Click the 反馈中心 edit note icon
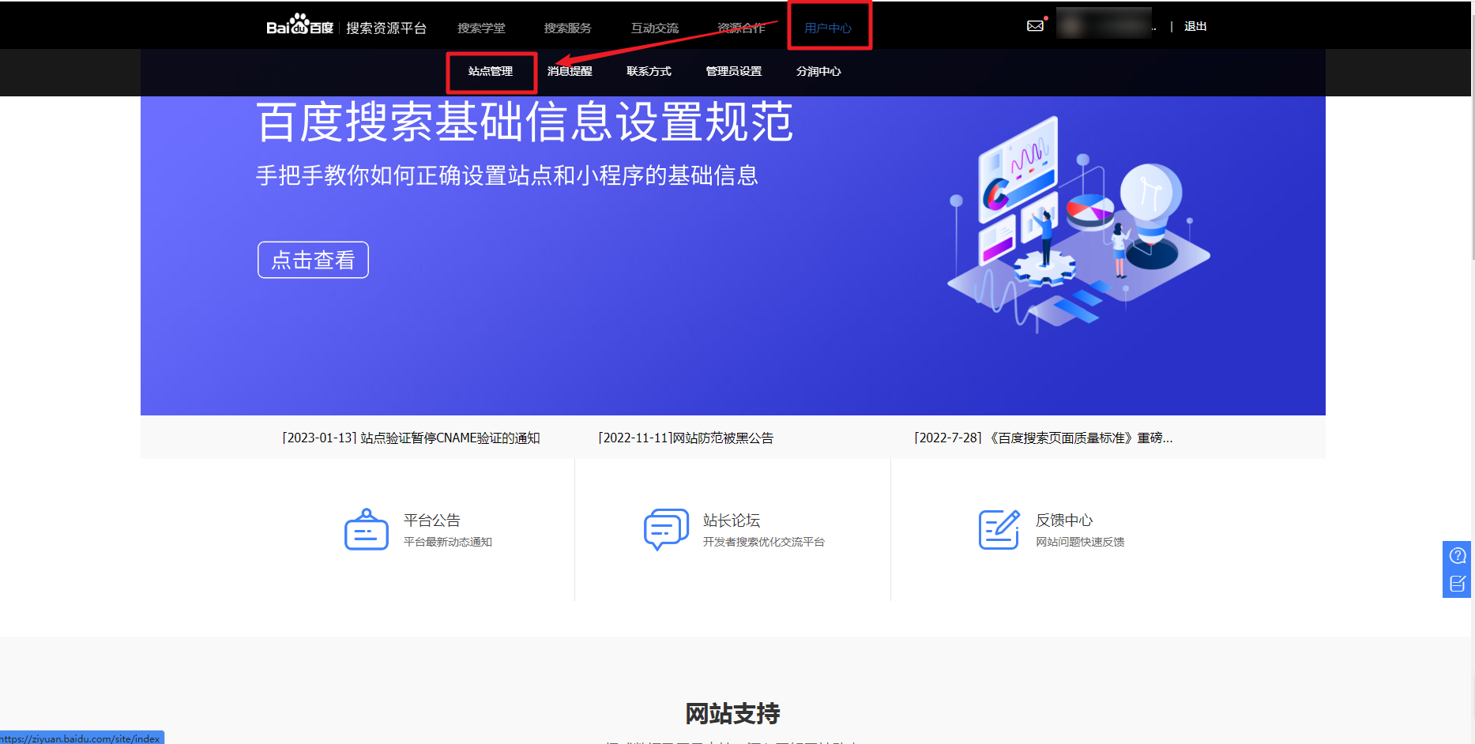Viewport: 1475px width, 744px height. (999, 529)
